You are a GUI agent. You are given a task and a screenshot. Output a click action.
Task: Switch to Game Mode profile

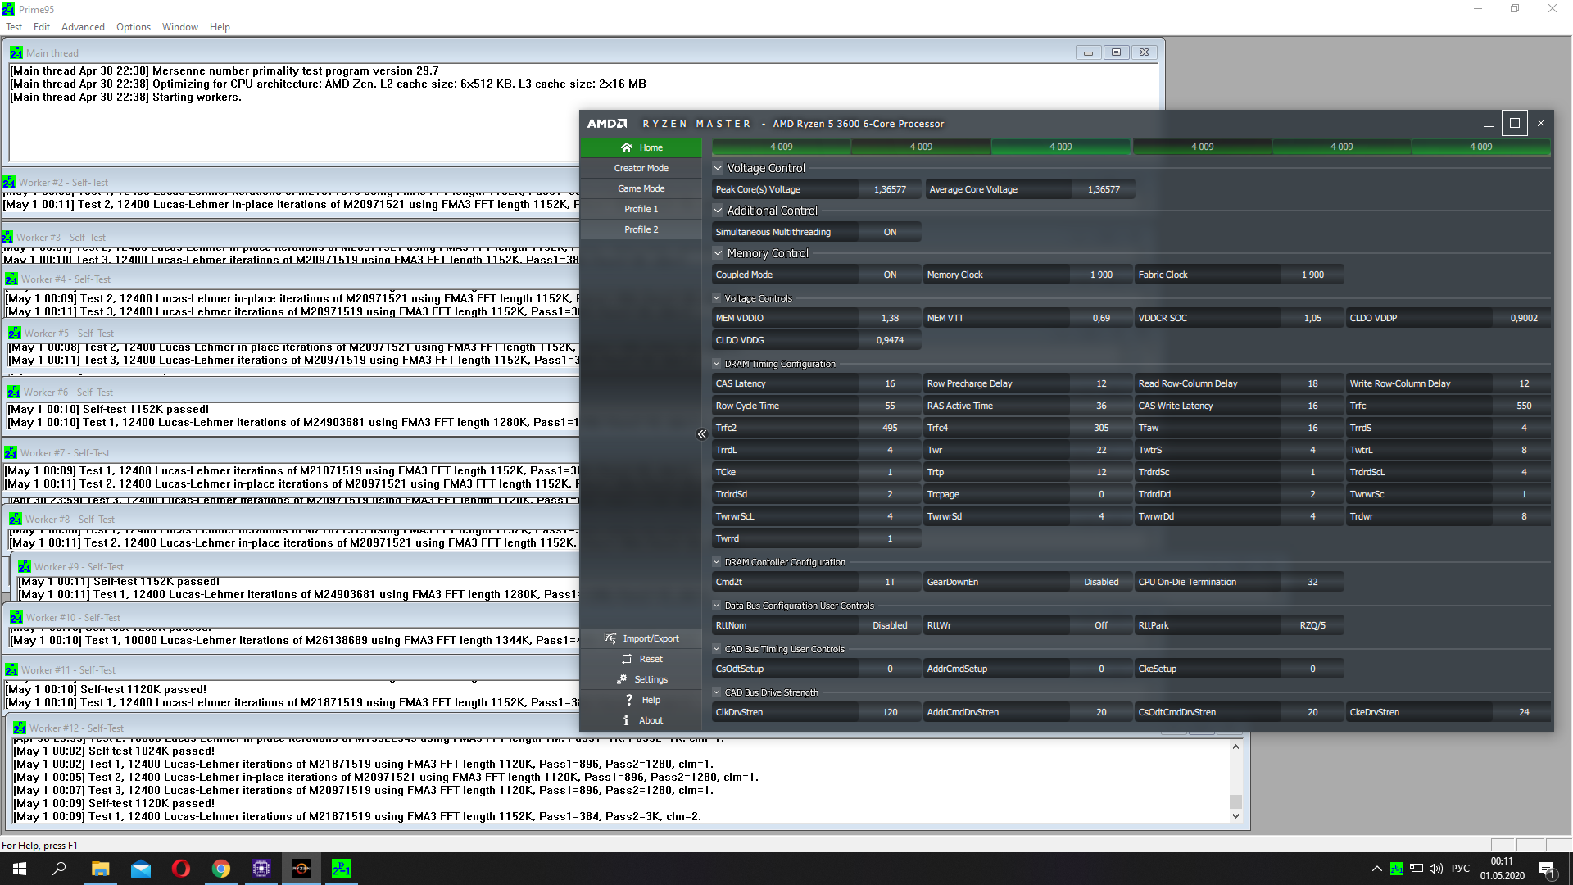[641, 188]
